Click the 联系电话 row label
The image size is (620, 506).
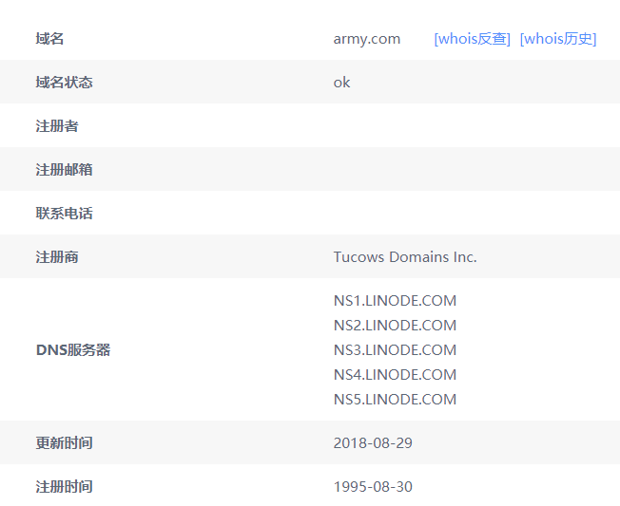[64, 214]
